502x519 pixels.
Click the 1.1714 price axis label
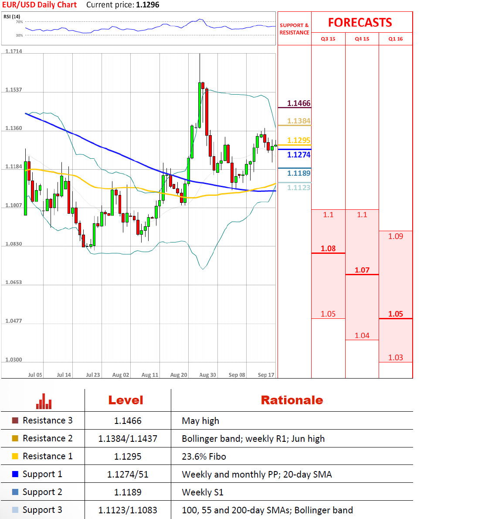pyautogui.click(x=14, y=51)
